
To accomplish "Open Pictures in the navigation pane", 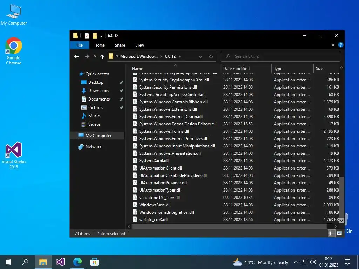I will coord(95,108).
